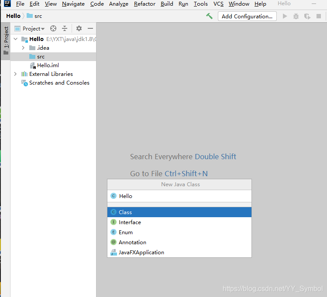Click the Run with Coverage icon
The height and width of the screenshot is (297, 327).
coord(307,16)
